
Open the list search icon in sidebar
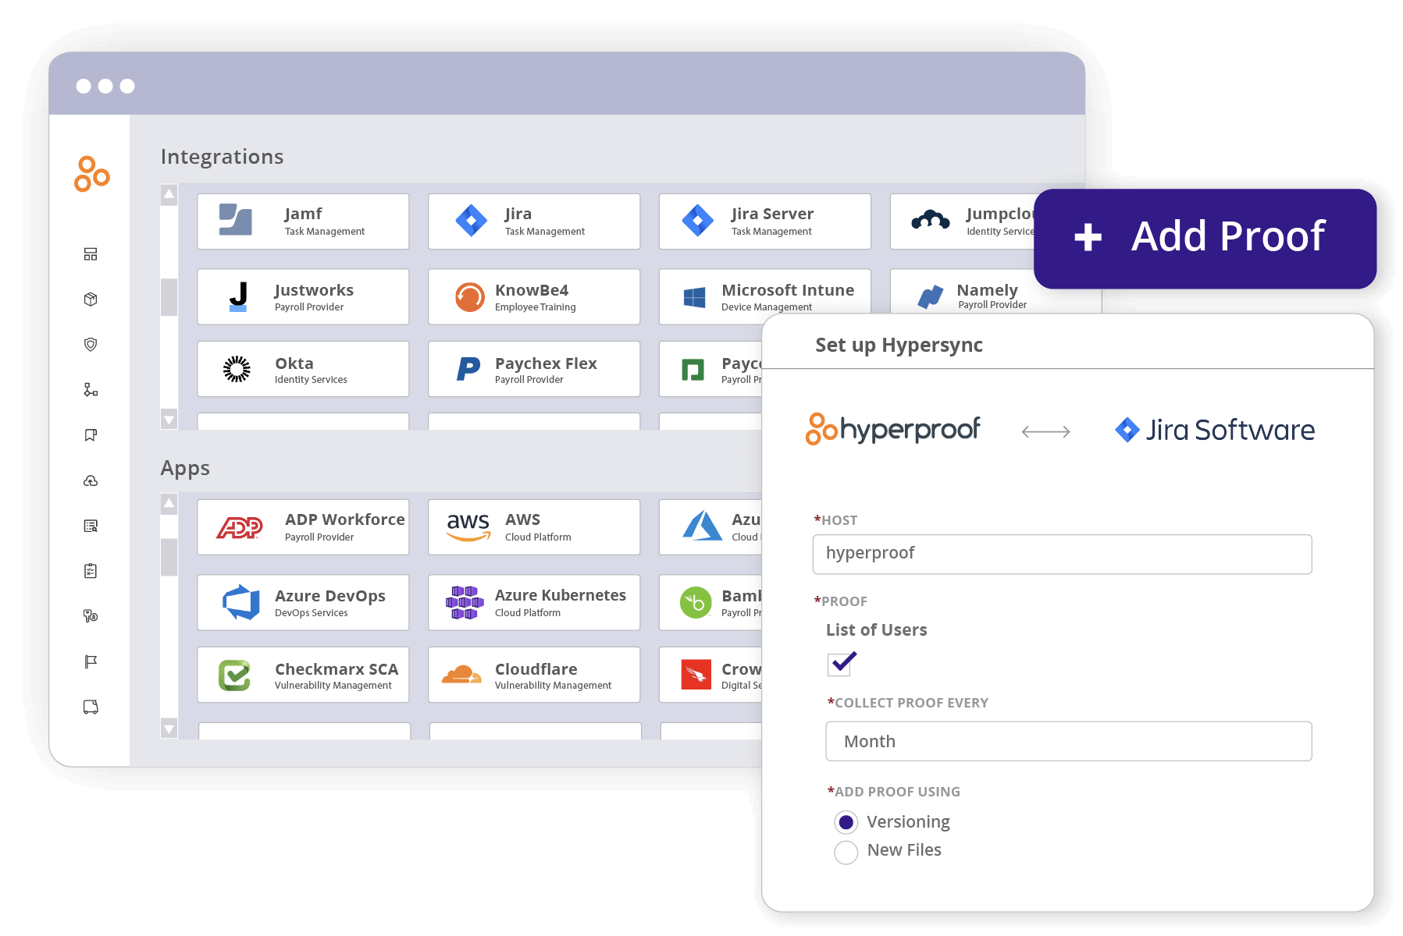[x=91, y=526]
